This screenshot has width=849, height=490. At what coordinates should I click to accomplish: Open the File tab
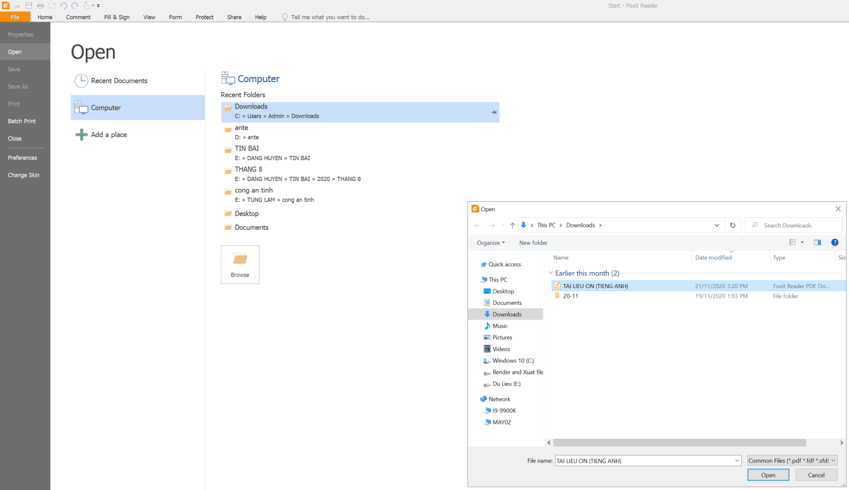click(15, 17)
